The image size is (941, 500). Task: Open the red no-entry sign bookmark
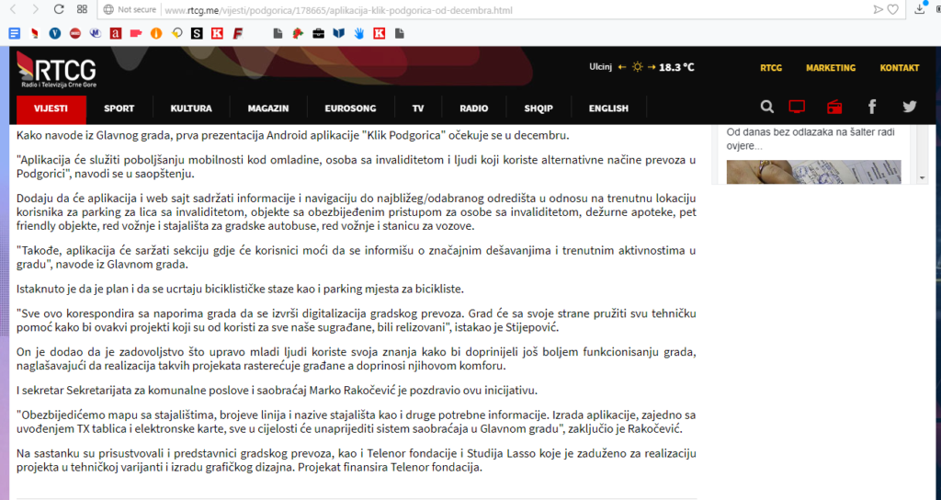(75, 34)
